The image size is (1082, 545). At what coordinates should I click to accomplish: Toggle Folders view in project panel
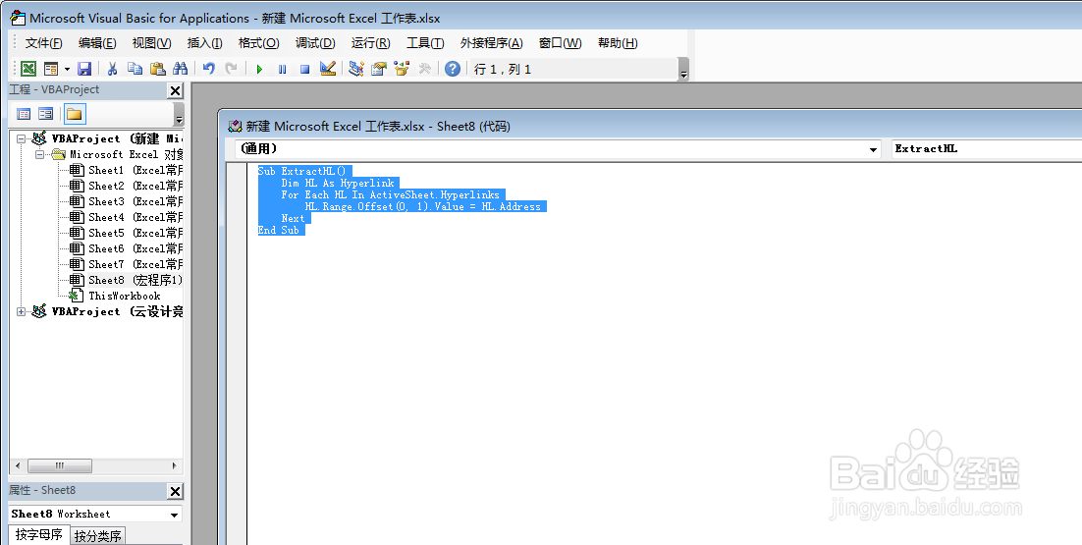74,114
